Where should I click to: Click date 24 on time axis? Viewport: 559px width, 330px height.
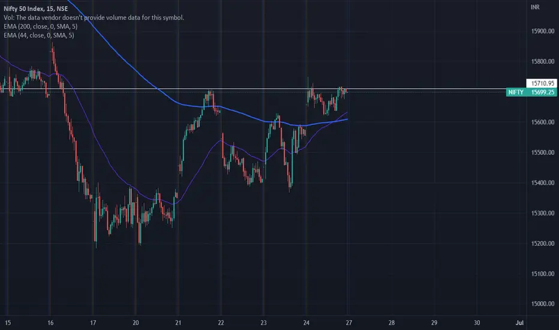(x=306, y=323)
